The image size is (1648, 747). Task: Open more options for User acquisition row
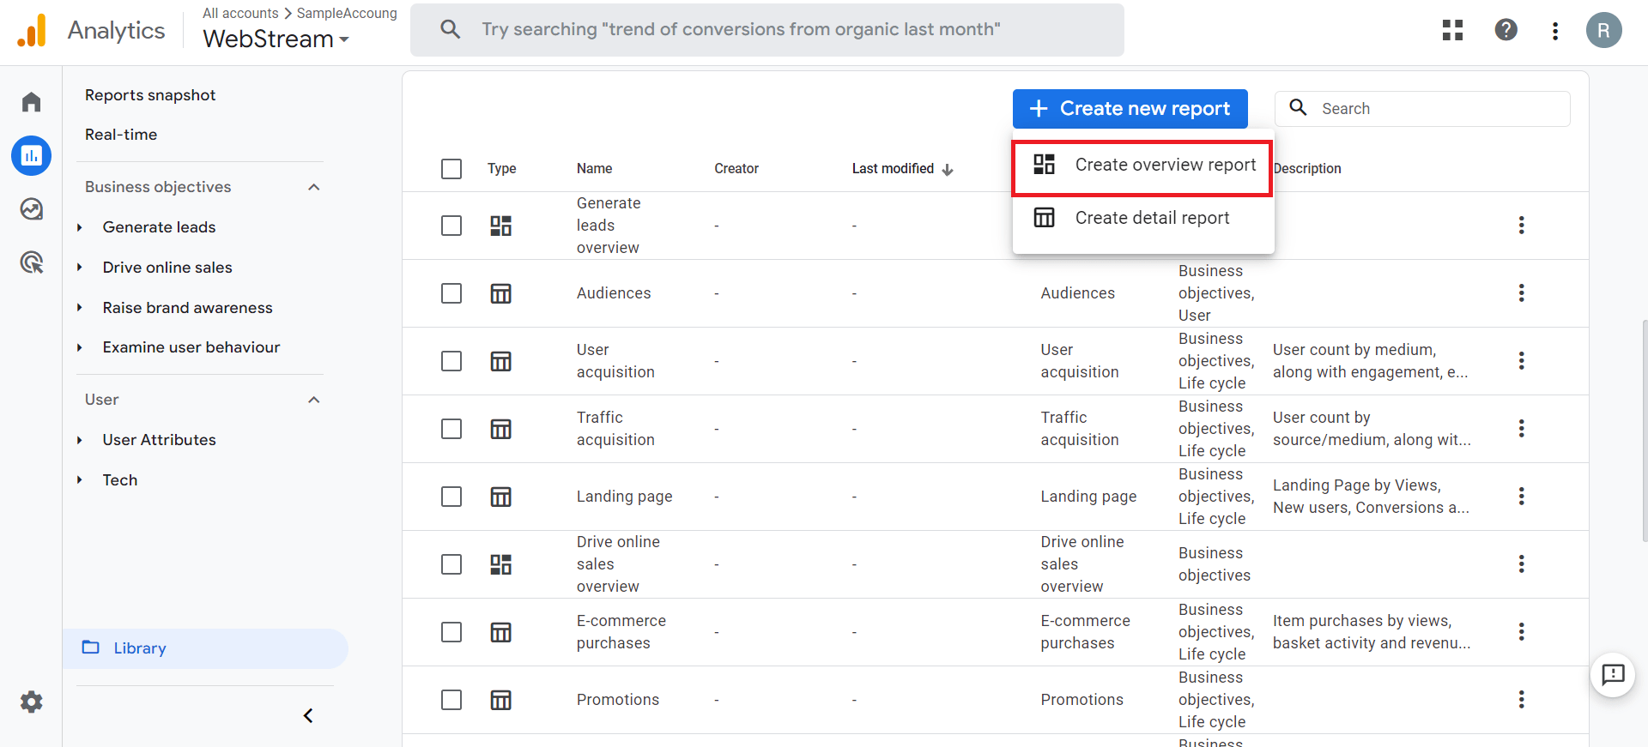pos(1521,361)
